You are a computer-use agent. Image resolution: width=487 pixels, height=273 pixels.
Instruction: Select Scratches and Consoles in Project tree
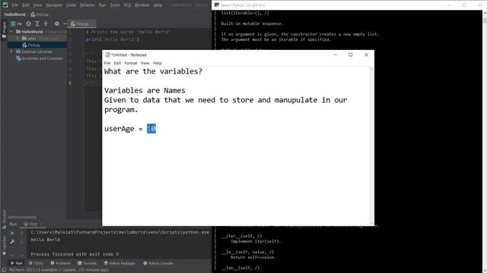click(42, 58)
